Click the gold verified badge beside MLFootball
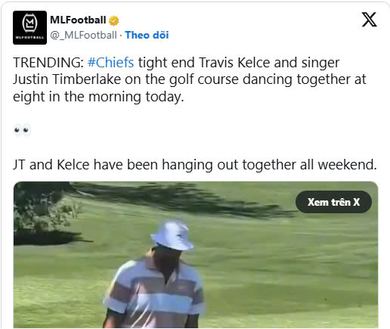This screenshot has height=329, width=390. pos(114,20)
